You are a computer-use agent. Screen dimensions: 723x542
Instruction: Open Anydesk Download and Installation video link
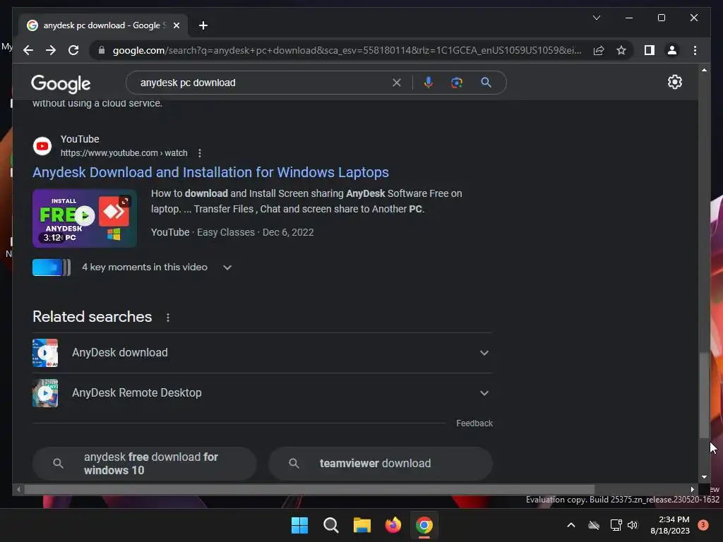pyautogui.click(x=210, y=172)
